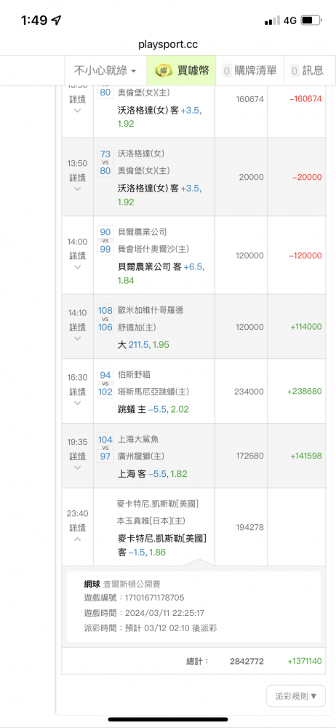Click the 查爾斯頓公開賽 tournament link

click(x=132, y=584)
